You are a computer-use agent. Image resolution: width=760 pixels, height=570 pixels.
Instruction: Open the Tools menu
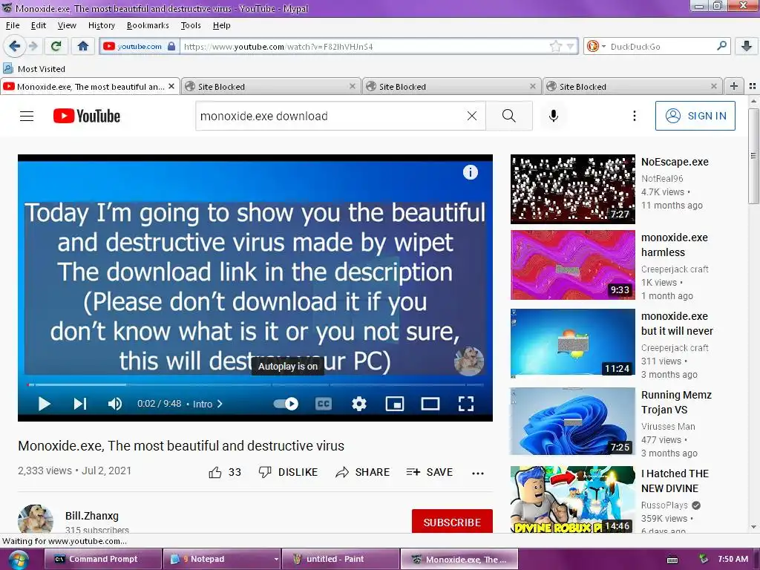191,25
